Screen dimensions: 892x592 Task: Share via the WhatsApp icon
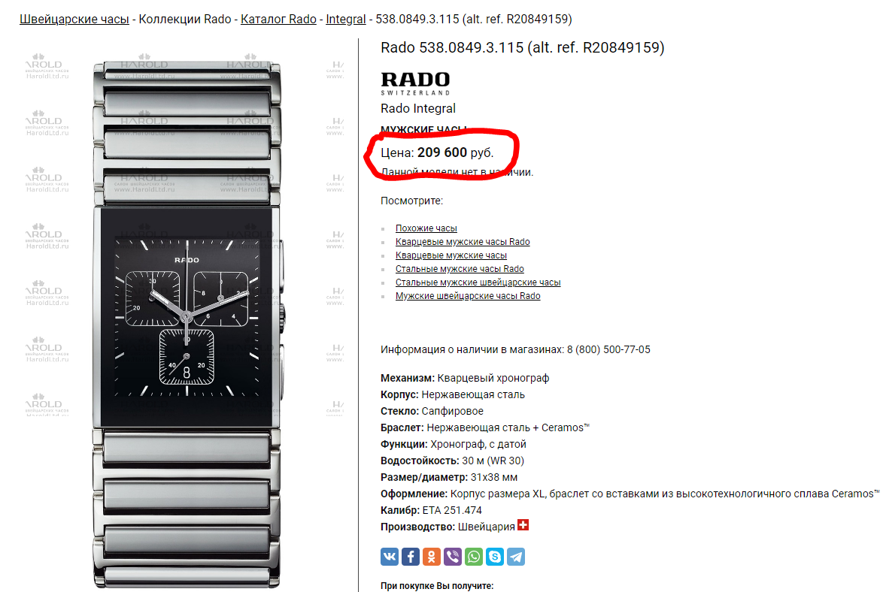pos(474,556)
